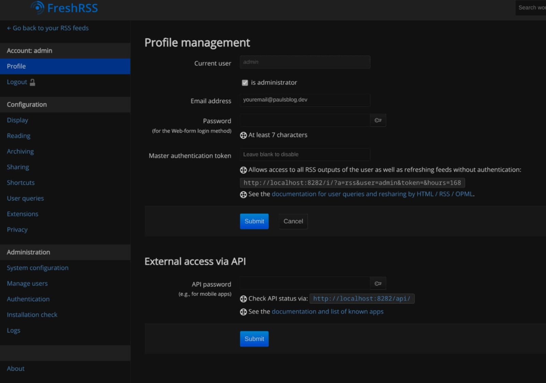This screenshot has width=546, height=383.
Task: Click the help icon before the RSS access explanation
Action: [x=243, y=170]
